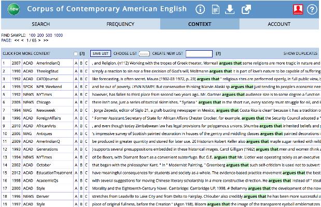Screen dimensions: 321x207
Task: Open the CHOOSE LIST dropdown
Action: tap(144, 53)
